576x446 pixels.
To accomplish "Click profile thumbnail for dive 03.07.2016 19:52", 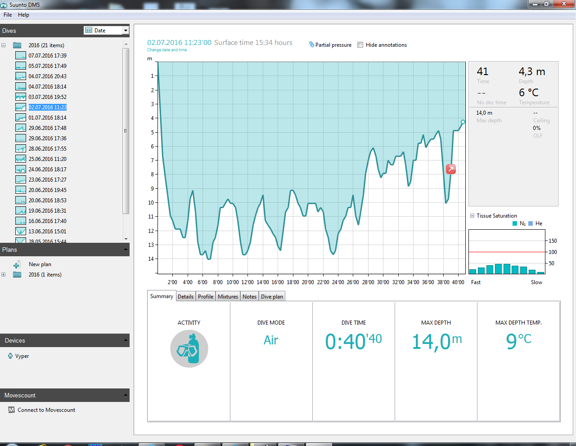I will click(21, 97).
